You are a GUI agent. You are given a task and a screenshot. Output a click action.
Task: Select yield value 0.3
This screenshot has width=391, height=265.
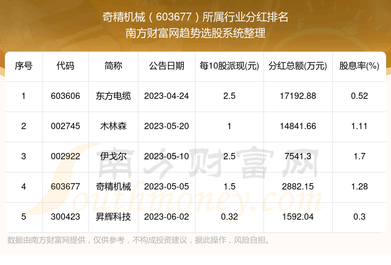pyautogui.click(x=359, y=217)
